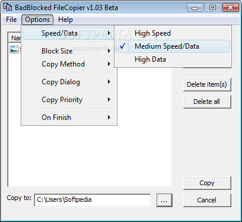Open the File menu
This screenshot has width=242, height=222.
click(x=11, y=20)
